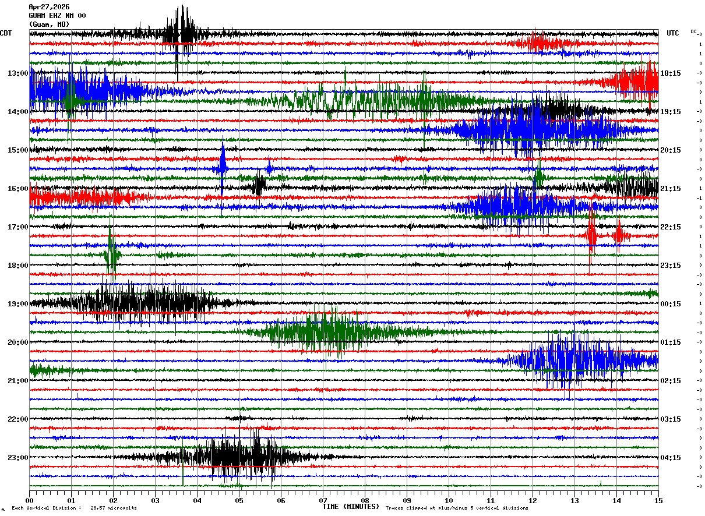705x516 pixels.
Task: Click the "UTC" timezone label
Action: (x=673, y=33)
